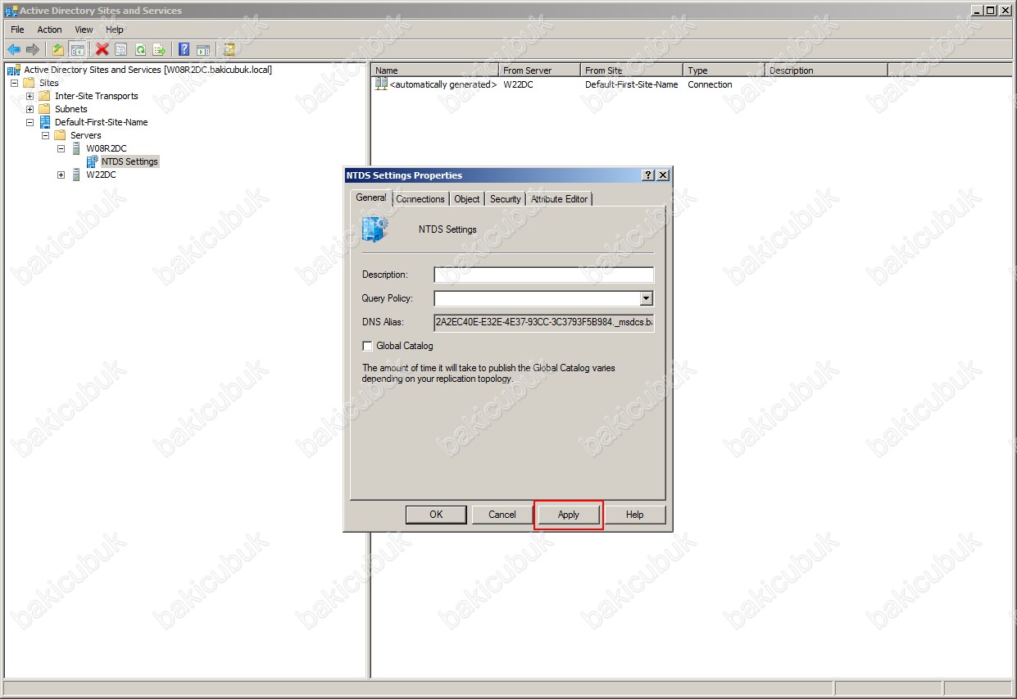
Task: Select the Inter-Site Transports tree label
Action: [97, 96]
